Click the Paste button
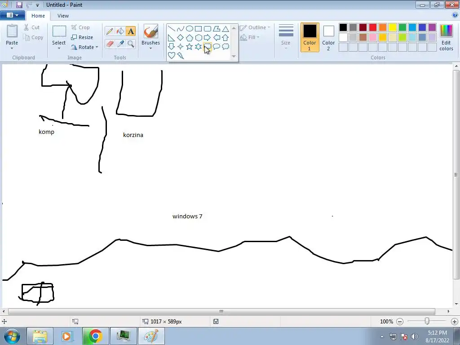 12,35
